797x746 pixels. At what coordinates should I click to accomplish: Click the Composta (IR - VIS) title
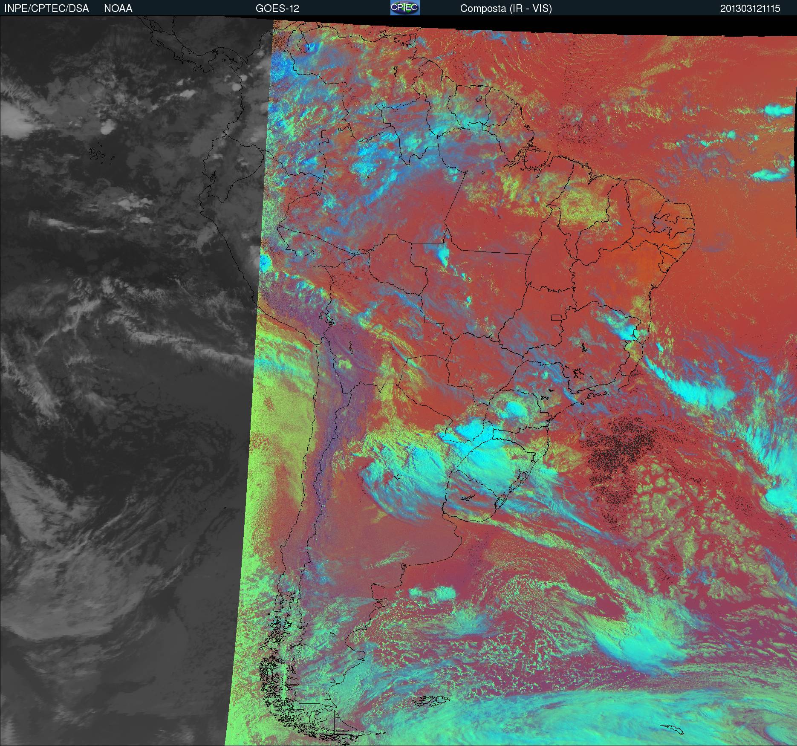click(506, 9)
